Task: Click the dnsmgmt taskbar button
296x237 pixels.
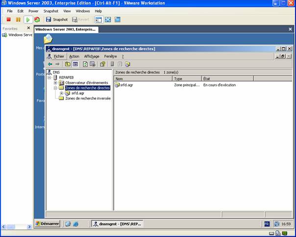Action: [117, 224]
